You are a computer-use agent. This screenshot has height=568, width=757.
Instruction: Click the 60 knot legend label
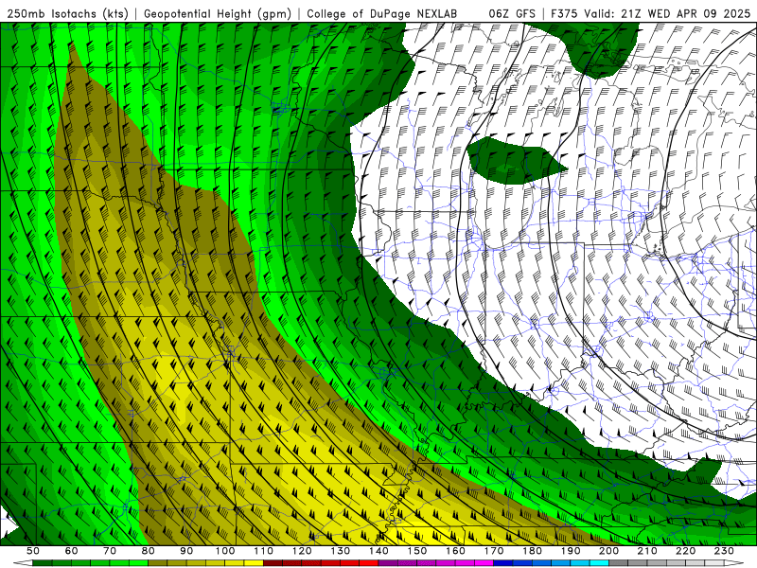[72, 551]
